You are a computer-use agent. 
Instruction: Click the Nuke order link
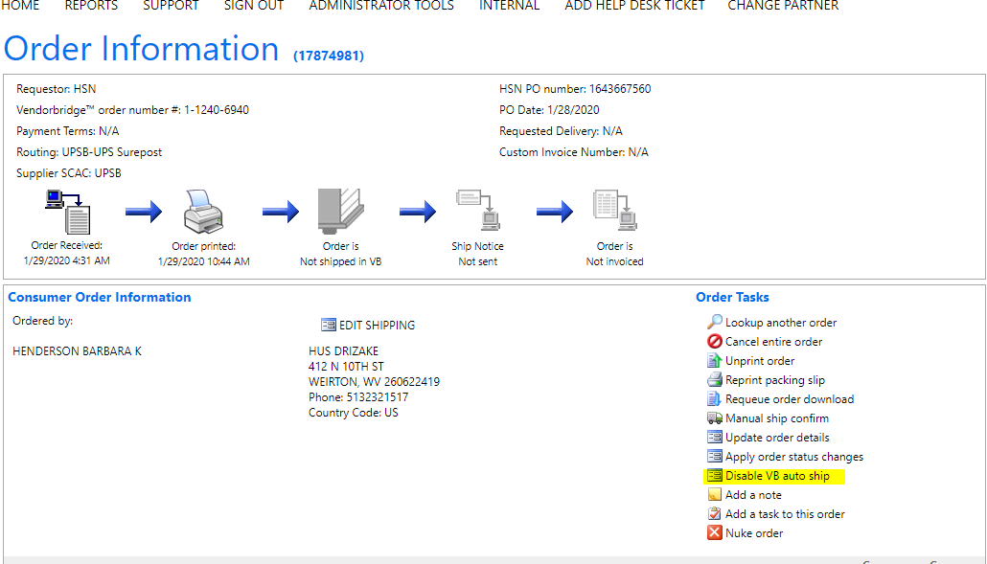point(754,533)
